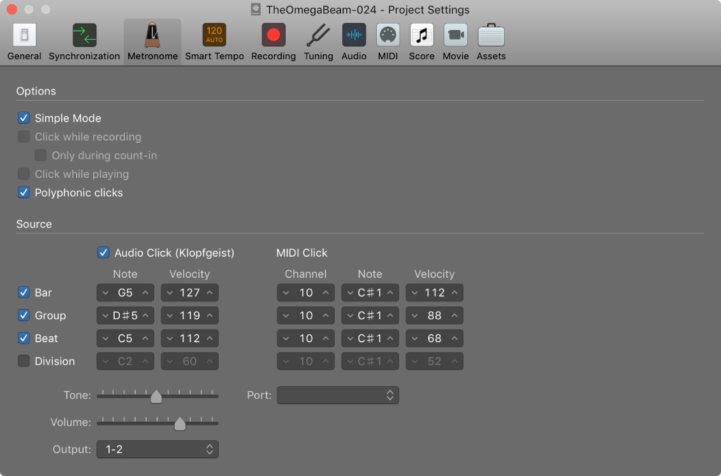Disable Simple Mode
The width and height of the screenshot is (721, 476).
coord(24,118)
